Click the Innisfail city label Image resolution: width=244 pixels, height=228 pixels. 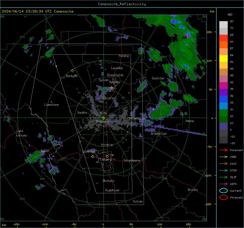pyautogui.click(x=109, y=98)
